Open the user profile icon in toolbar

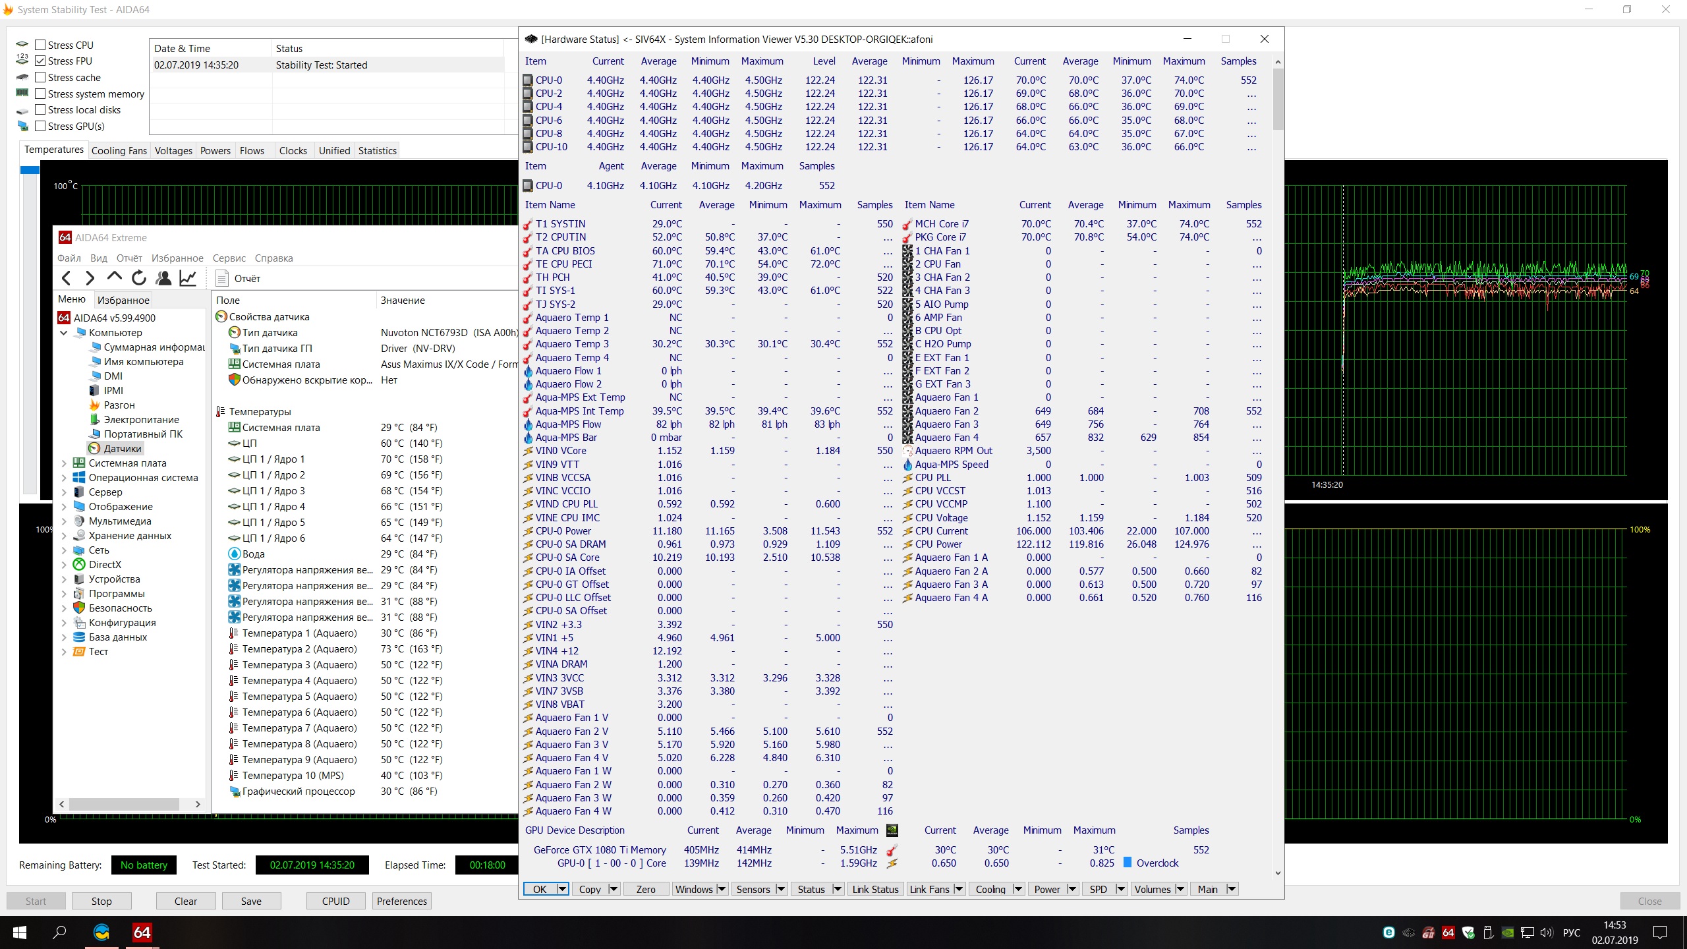[x=163, y=278]
